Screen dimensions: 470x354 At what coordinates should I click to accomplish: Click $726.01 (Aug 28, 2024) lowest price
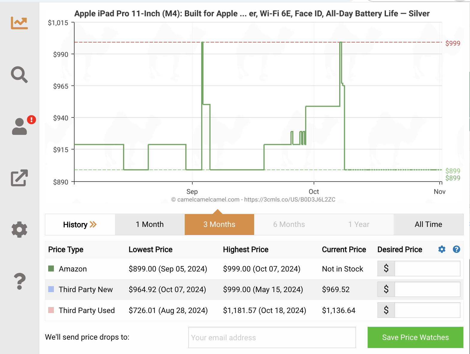click(x=168, y=310)
